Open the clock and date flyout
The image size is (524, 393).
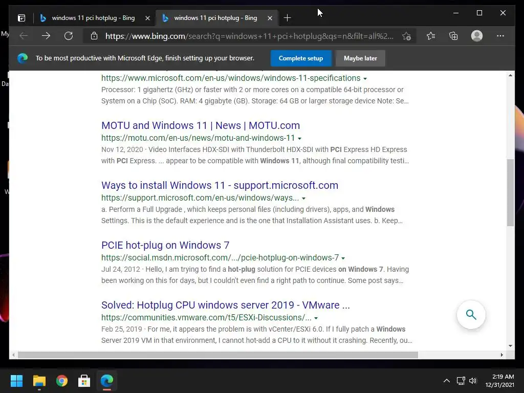coord(499,381)
